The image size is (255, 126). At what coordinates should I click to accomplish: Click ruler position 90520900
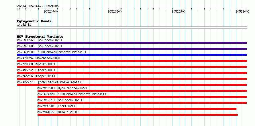pos(179,11)
